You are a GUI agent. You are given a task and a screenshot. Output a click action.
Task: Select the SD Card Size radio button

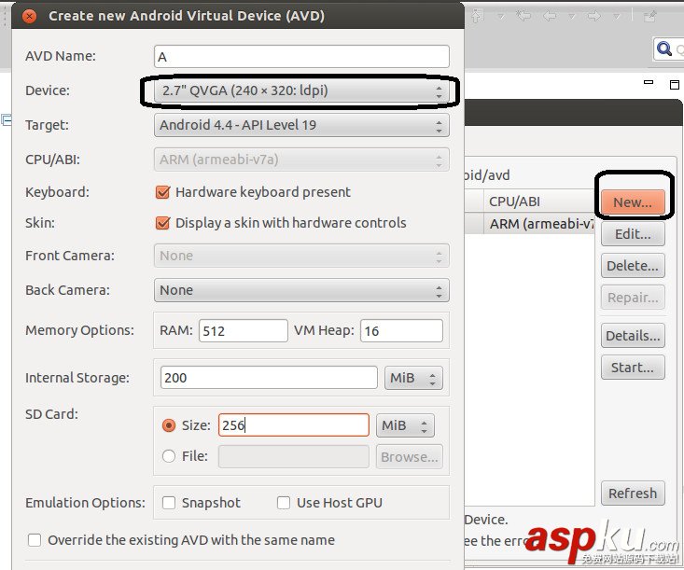(169, 425)
